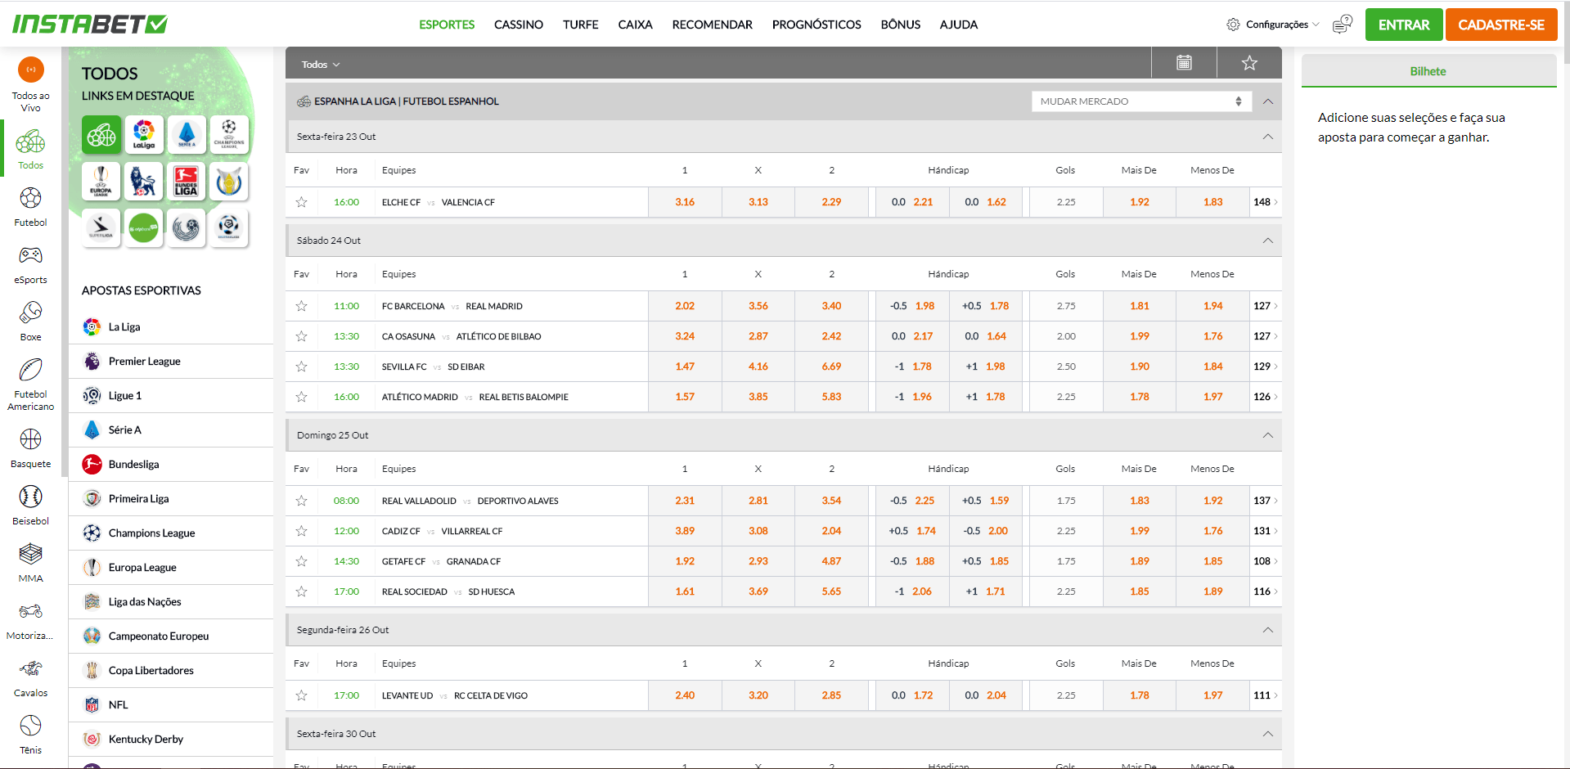Select draw odds 3.85 for Atlético Madrid match
This screenshot has height=769, width=1570.
click(758, 397)
